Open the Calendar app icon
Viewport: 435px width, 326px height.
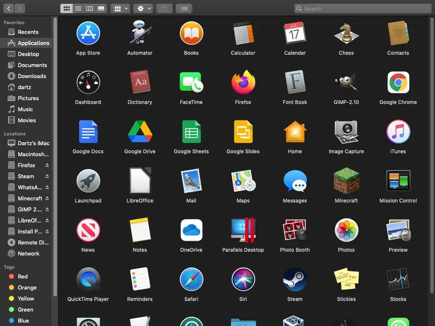click(x=295, y=33)
